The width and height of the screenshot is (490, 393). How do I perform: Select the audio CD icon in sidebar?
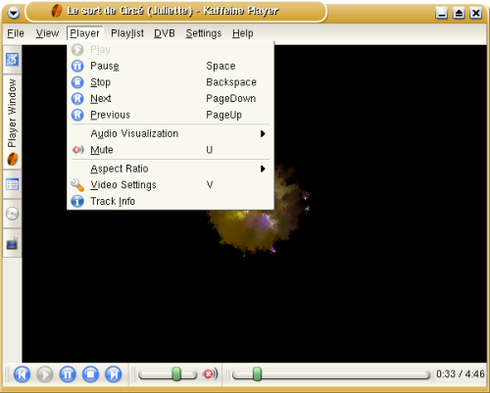(12, 214)
